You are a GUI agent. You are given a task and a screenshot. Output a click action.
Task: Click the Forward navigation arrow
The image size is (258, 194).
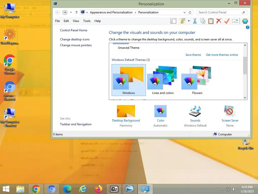tap(65, 12)
